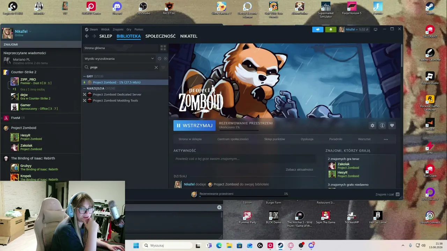The height and width of the screenshot is (251, 447).
Task: Open Forza Horizon 5 desktop shortcut
Action: pyautogui.click(x=352, y=9)
